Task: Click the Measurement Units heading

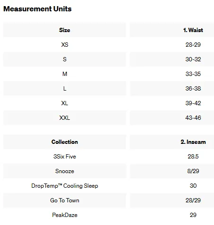Action: pyautogui.click(x=37, y=9)
